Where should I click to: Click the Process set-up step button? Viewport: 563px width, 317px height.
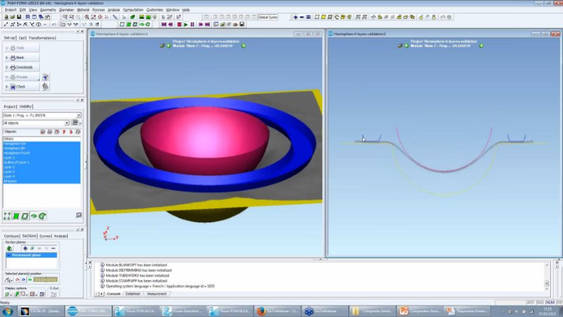point(22,77)
